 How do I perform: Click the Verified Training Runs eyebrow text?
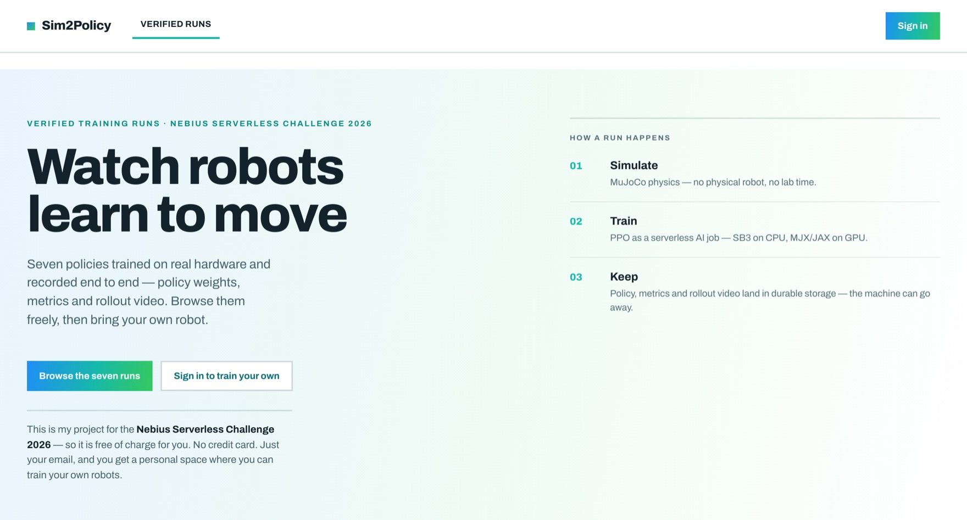pos(199,124)
